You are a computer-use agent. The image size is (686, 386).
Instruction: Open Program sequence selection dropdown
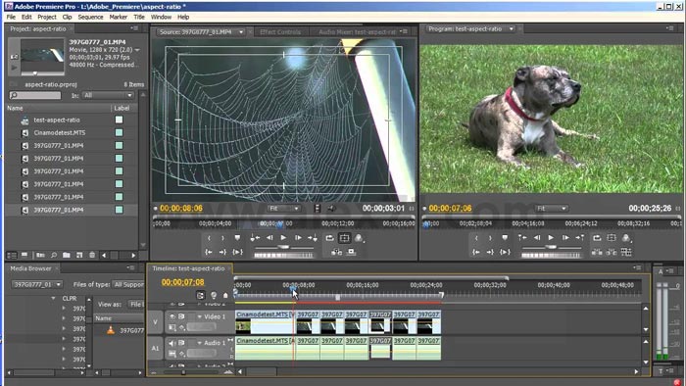[511, 28]
